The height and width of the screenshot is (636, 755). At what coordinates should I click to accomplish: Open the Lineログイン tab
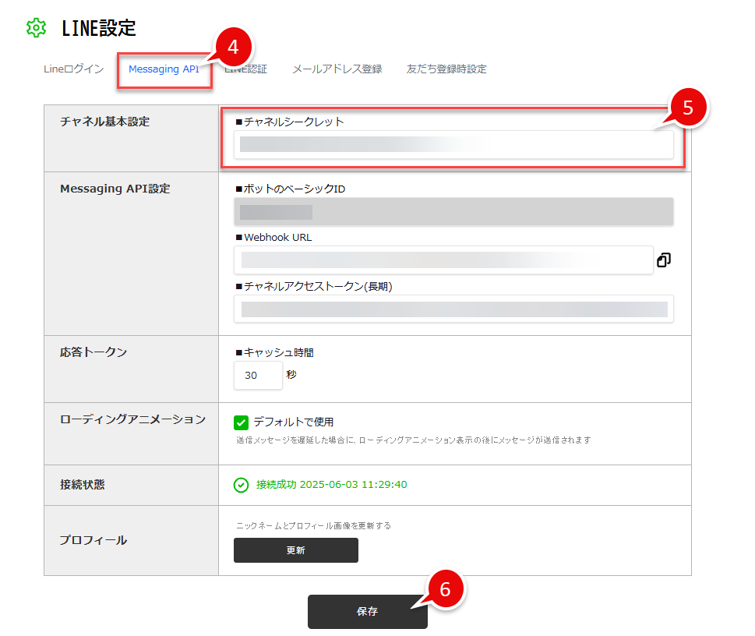pos(73,69)
